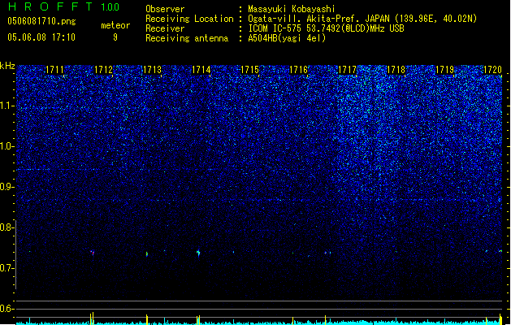Screen dimensions: 511x325
Task: Click the date stamp 05.06.08 17:10
Action: [41, 37]
